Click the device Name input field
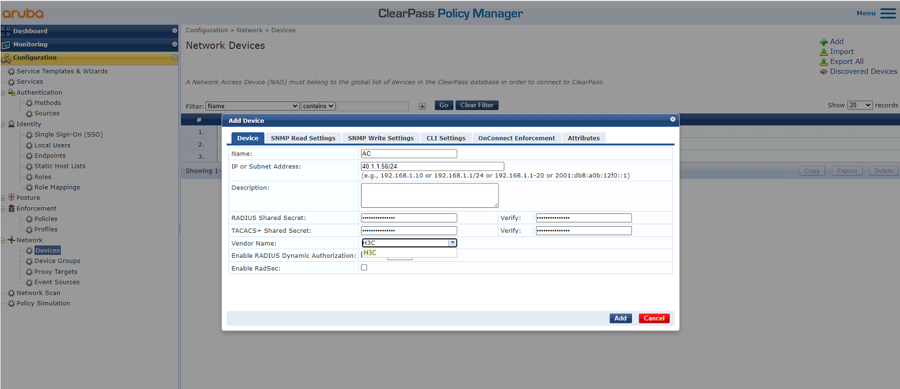 (x=409, y=154)
